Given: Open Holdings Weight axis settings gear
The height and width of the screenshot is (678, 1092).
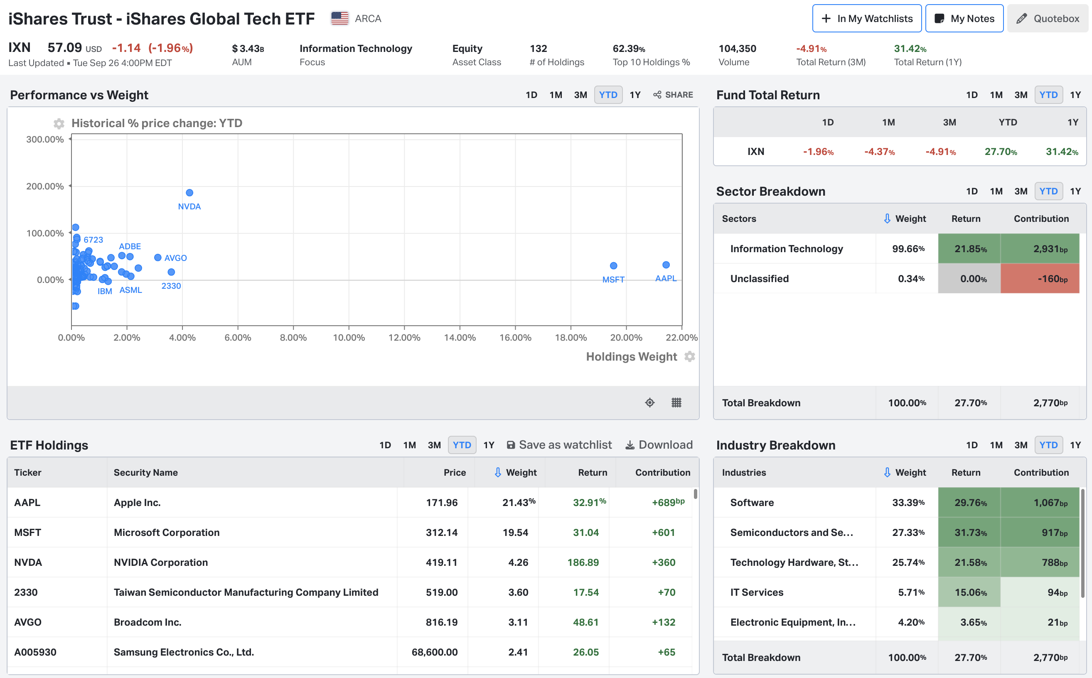Looking at the screenshot, I should [690, 356].
